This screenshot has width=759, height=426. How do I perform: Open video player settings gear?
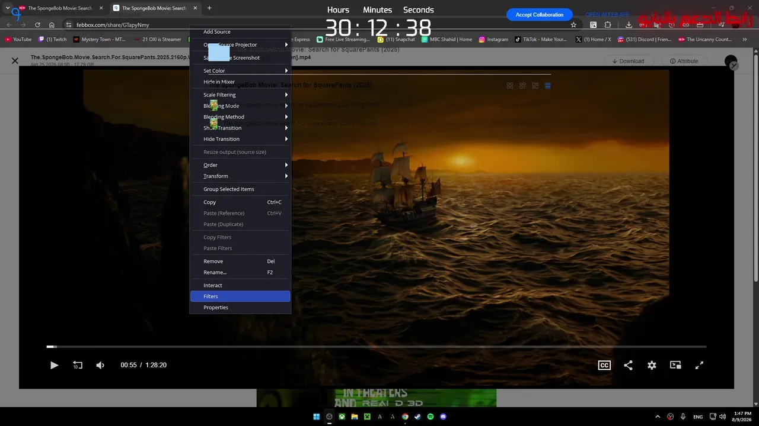tap(652, 366)
